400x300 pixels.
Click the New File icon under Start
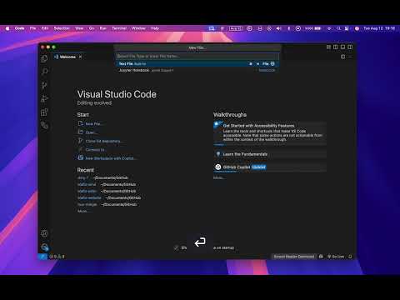pos(81,123)
